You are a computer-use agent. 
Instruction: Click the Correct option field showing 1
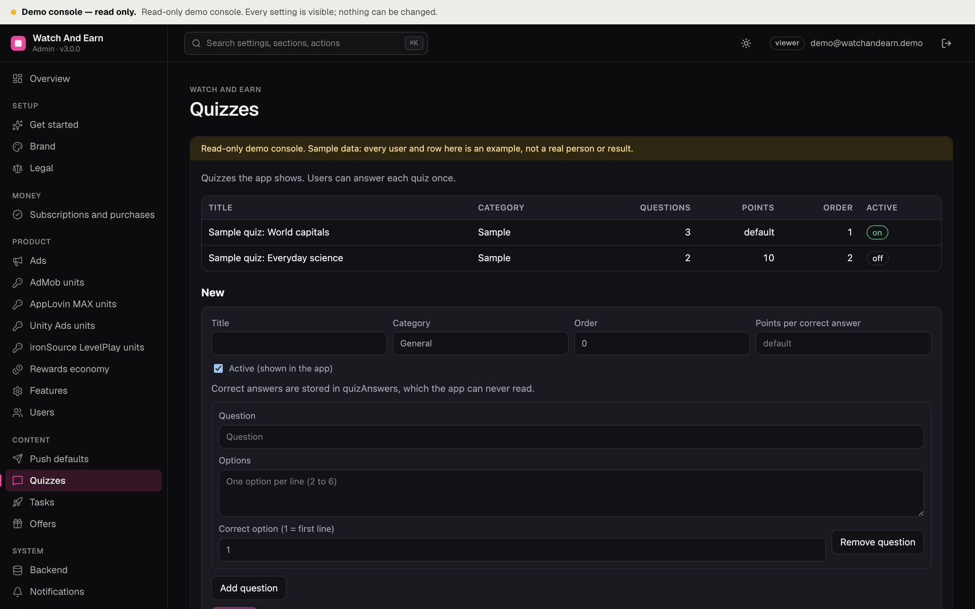coord(522,550)
